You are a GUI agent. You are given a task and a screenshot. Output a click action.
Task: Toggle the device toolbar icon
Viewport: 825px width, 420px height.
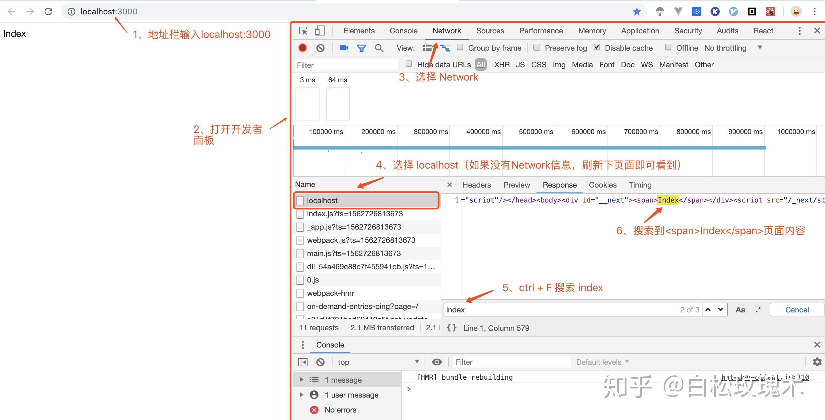pyautogui.click(x=319, y=31)
